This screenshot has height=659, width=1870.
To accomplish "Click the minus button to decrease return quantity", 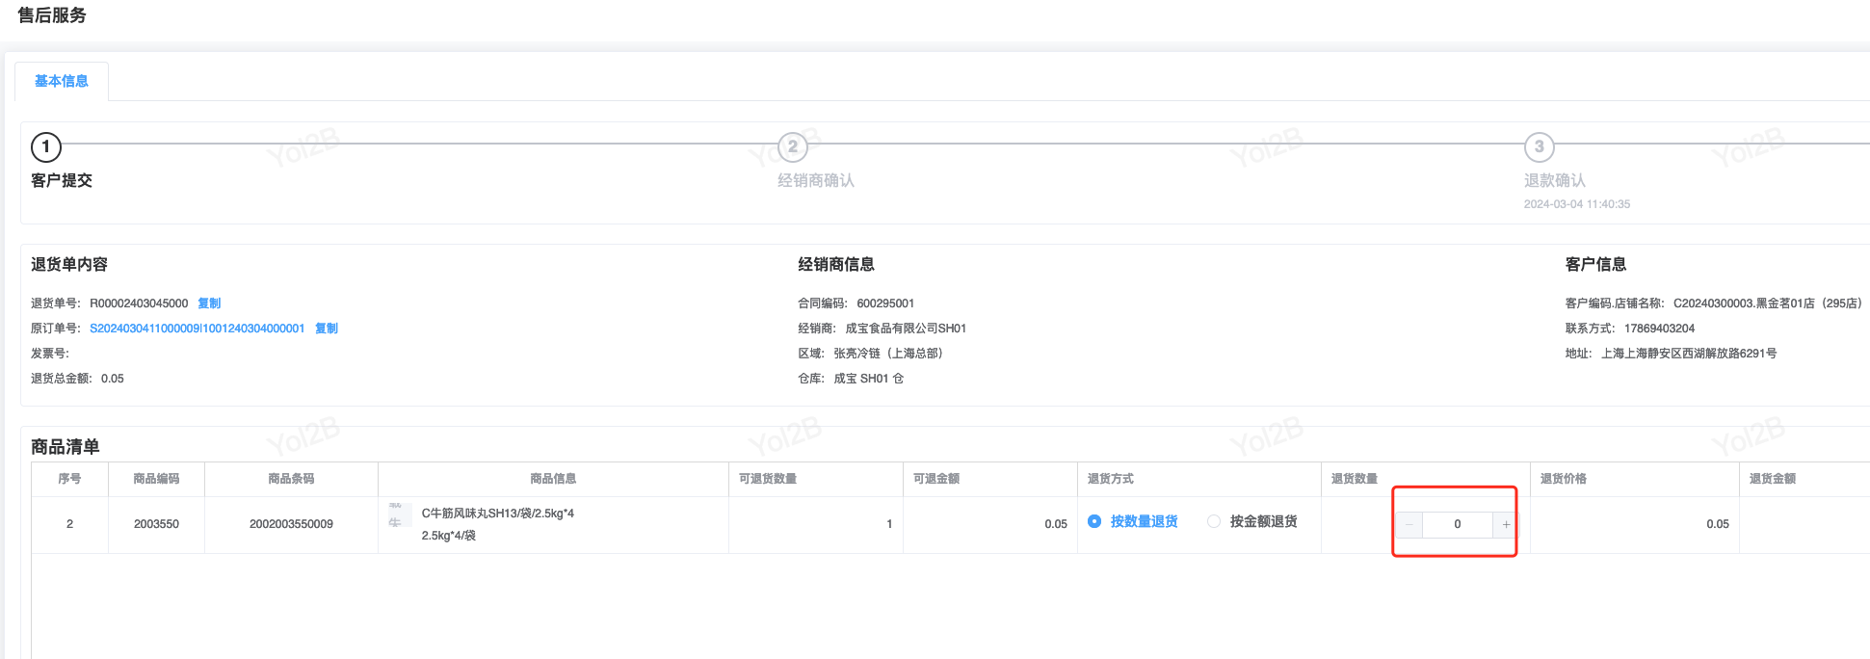I will point(1409,524).
